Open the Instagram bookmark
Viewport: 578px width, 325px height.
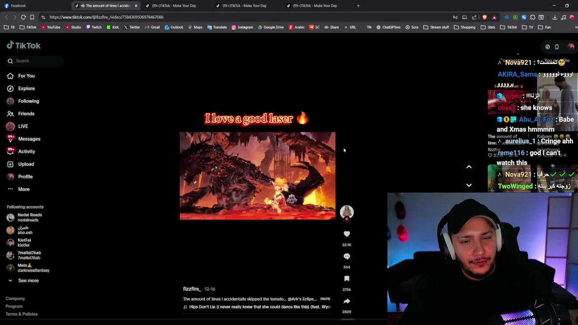tap(242, 27)
